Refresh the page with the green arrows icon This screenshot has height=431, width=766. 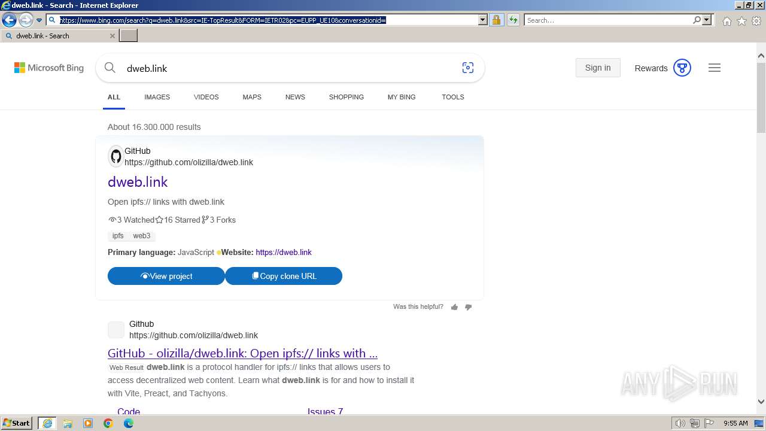(513, 20)
